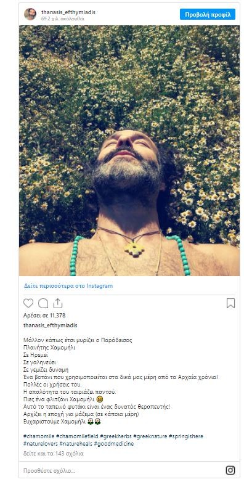Open the #chamomilefield hashtag

coord(78,436)
